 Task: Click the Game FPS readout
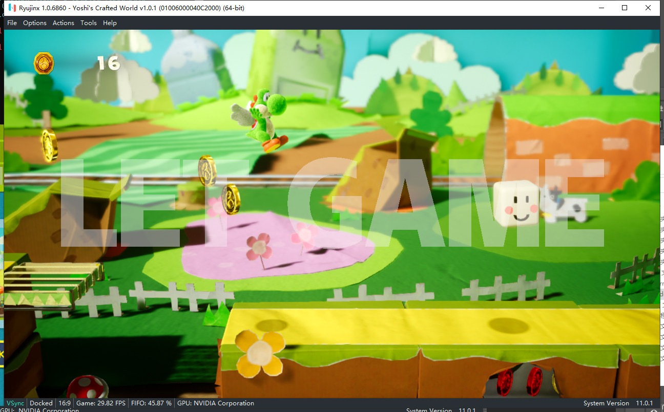[101, 403]
